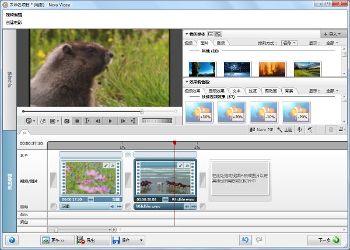Adjust the jog shuttle wheel
Viewport: 350px width, 250px height.
[x=157, y=121]
